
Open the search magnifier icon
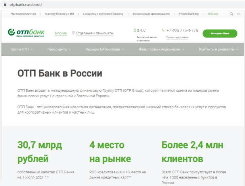[x=232, y=14]
